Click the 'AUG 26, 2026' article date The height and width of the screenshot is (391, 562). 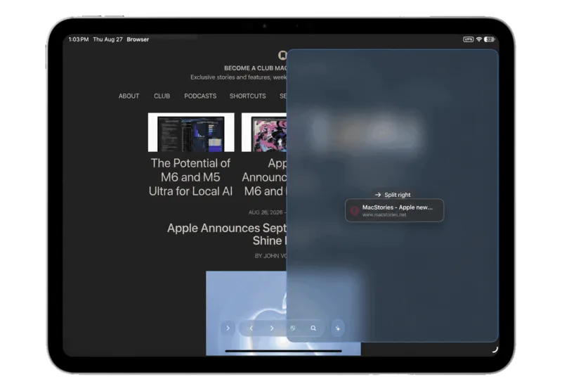(266, 212)
